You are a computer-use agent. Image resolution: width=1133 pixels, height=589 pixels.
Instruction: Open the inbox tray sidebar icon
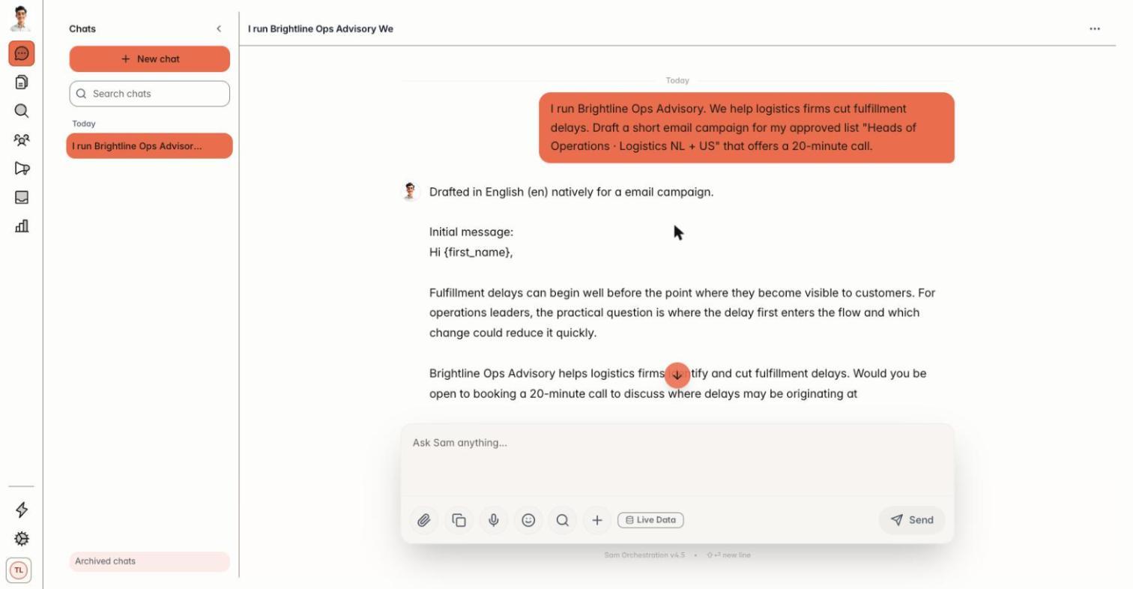pos(21,197)
